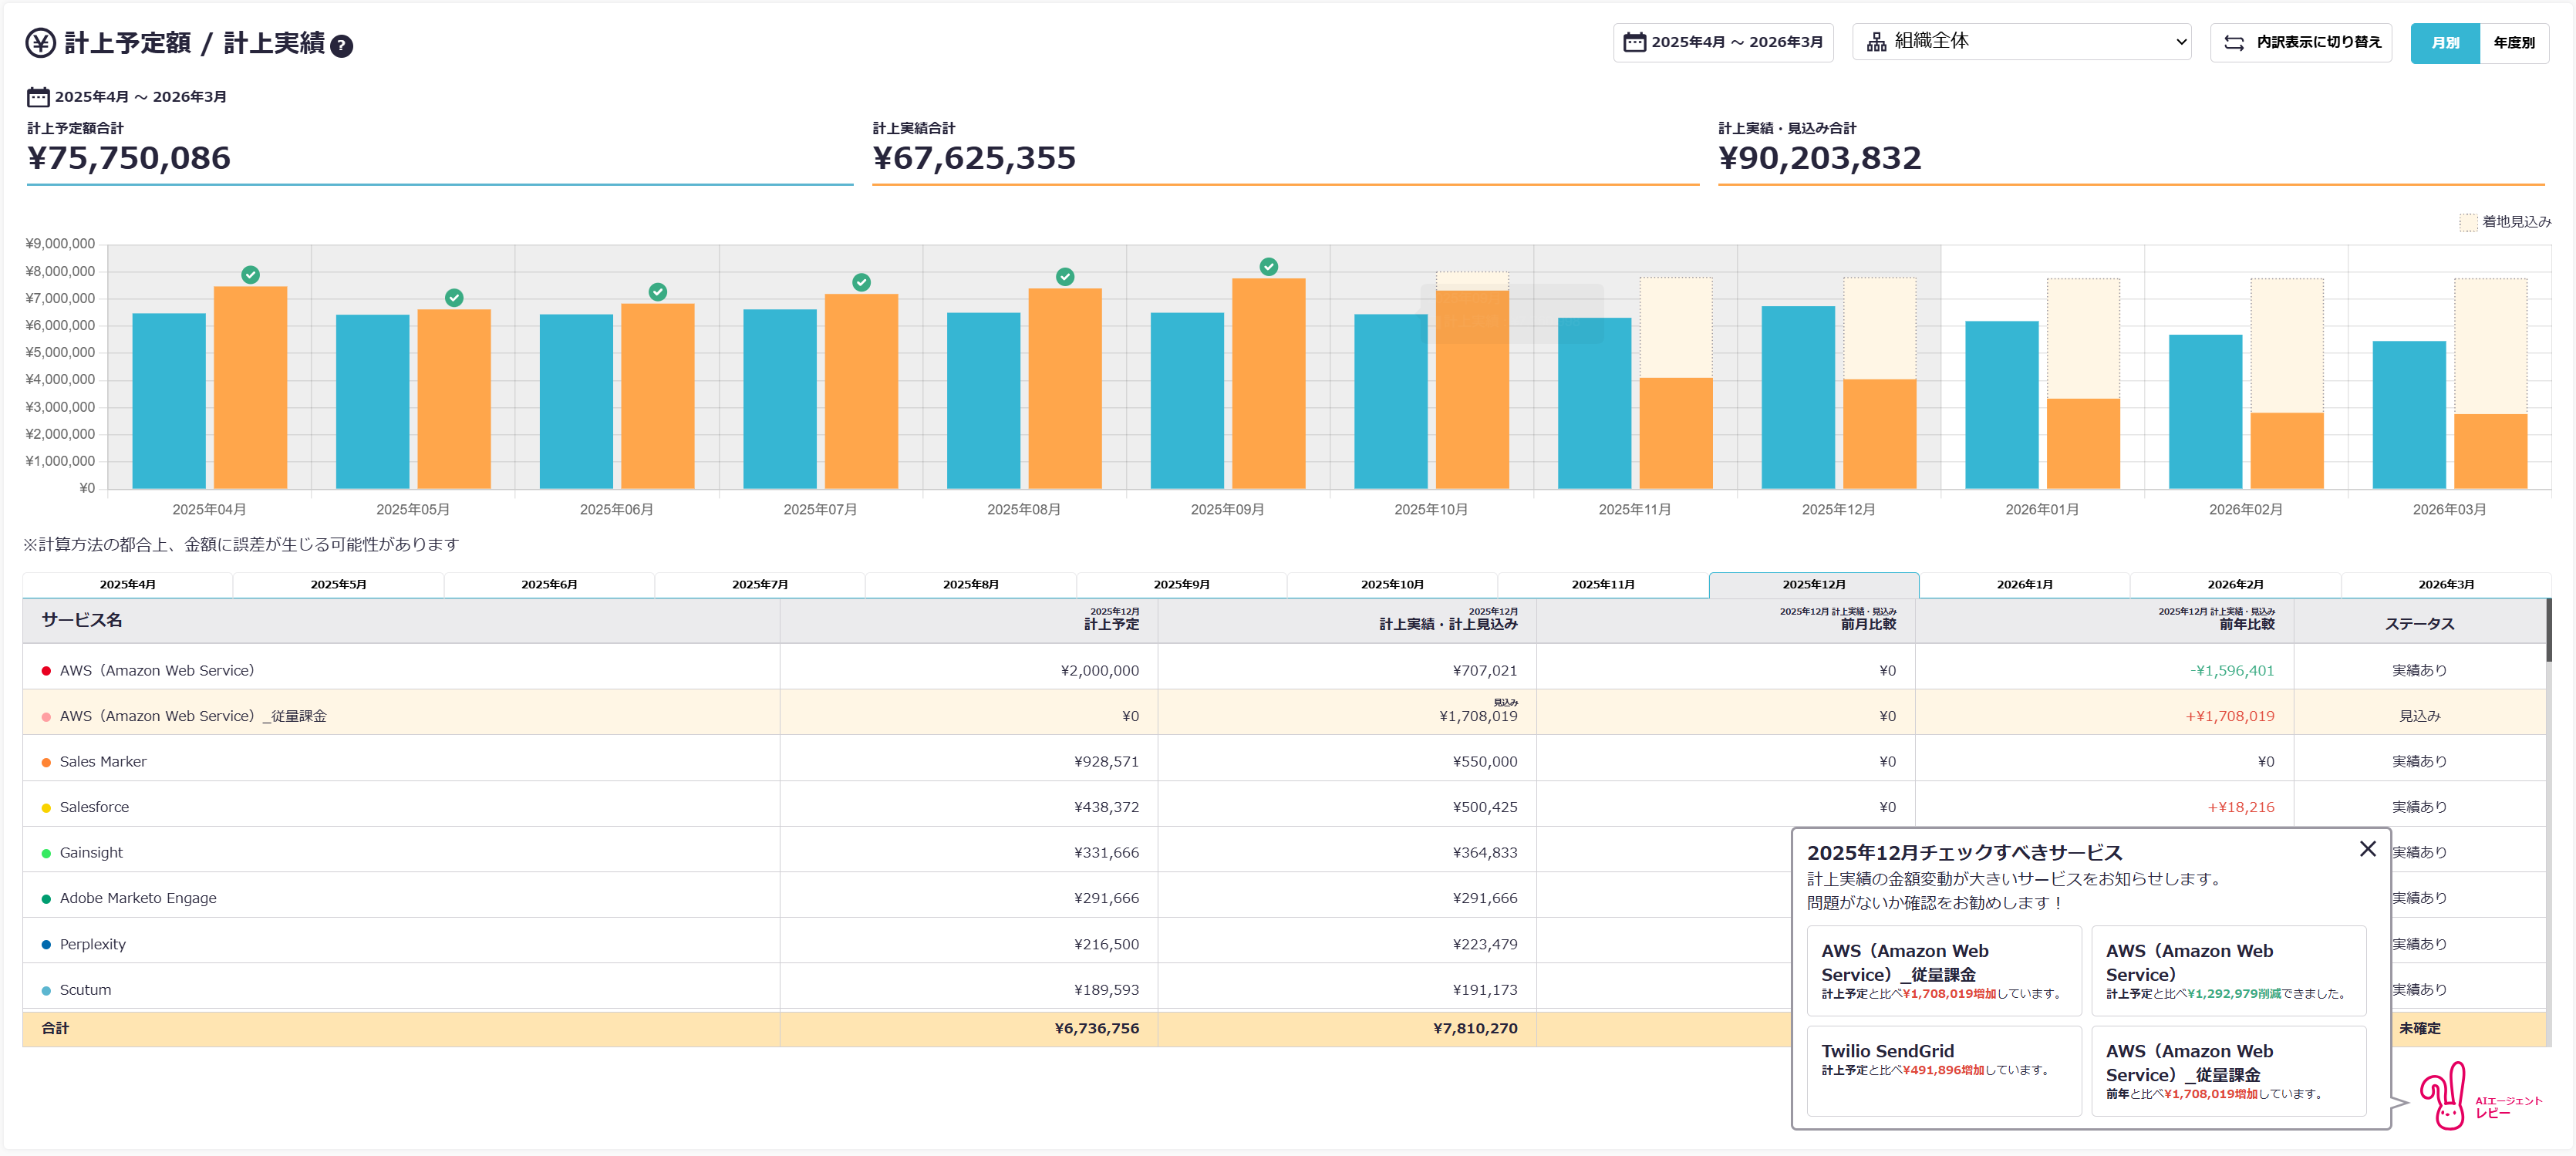Click the swap arrows icon for 内訳表示
The image size is (2576, 1156).
pyautogui.click(x=2234, y=43)
